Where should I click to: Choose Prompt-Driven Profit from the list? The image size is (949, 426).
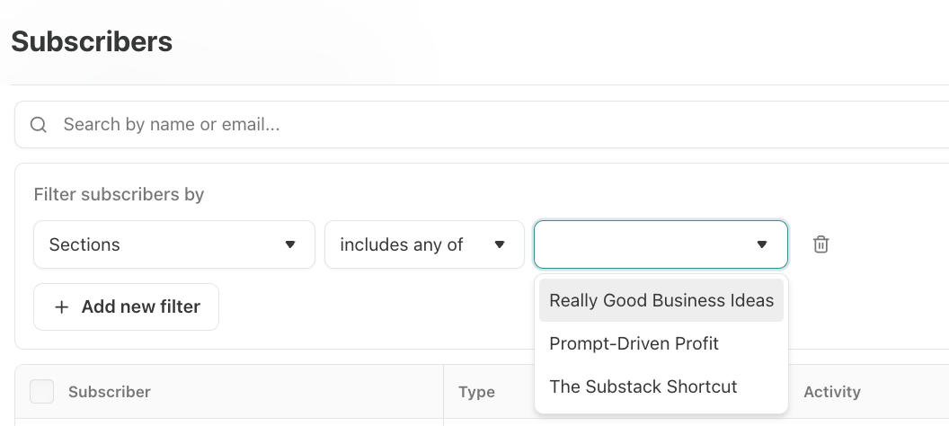634,344
